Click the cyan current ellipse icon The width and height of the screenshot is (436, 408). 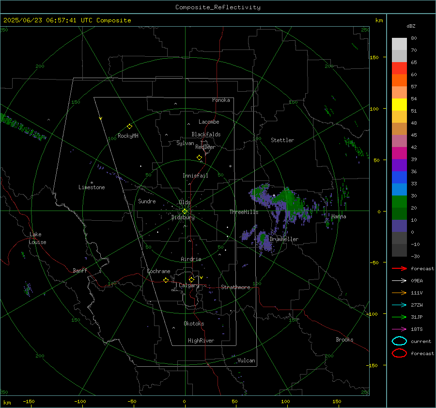pyautogui.click(x=399, y=341)
